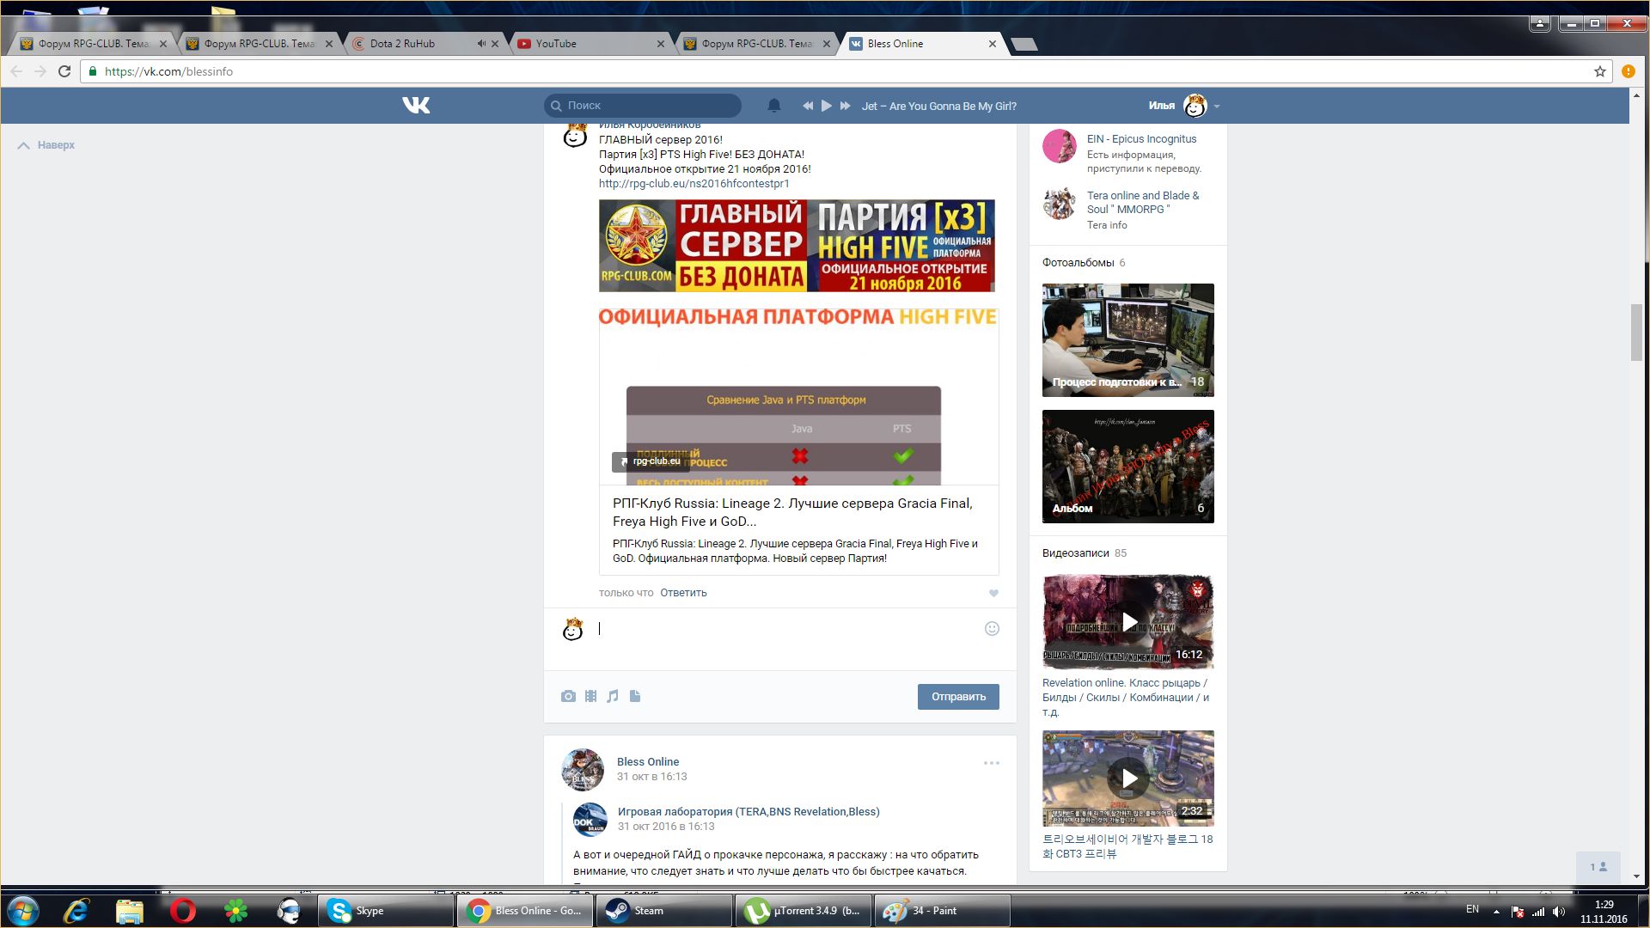Focus the Поиск search field

click(x=643, y=105)
